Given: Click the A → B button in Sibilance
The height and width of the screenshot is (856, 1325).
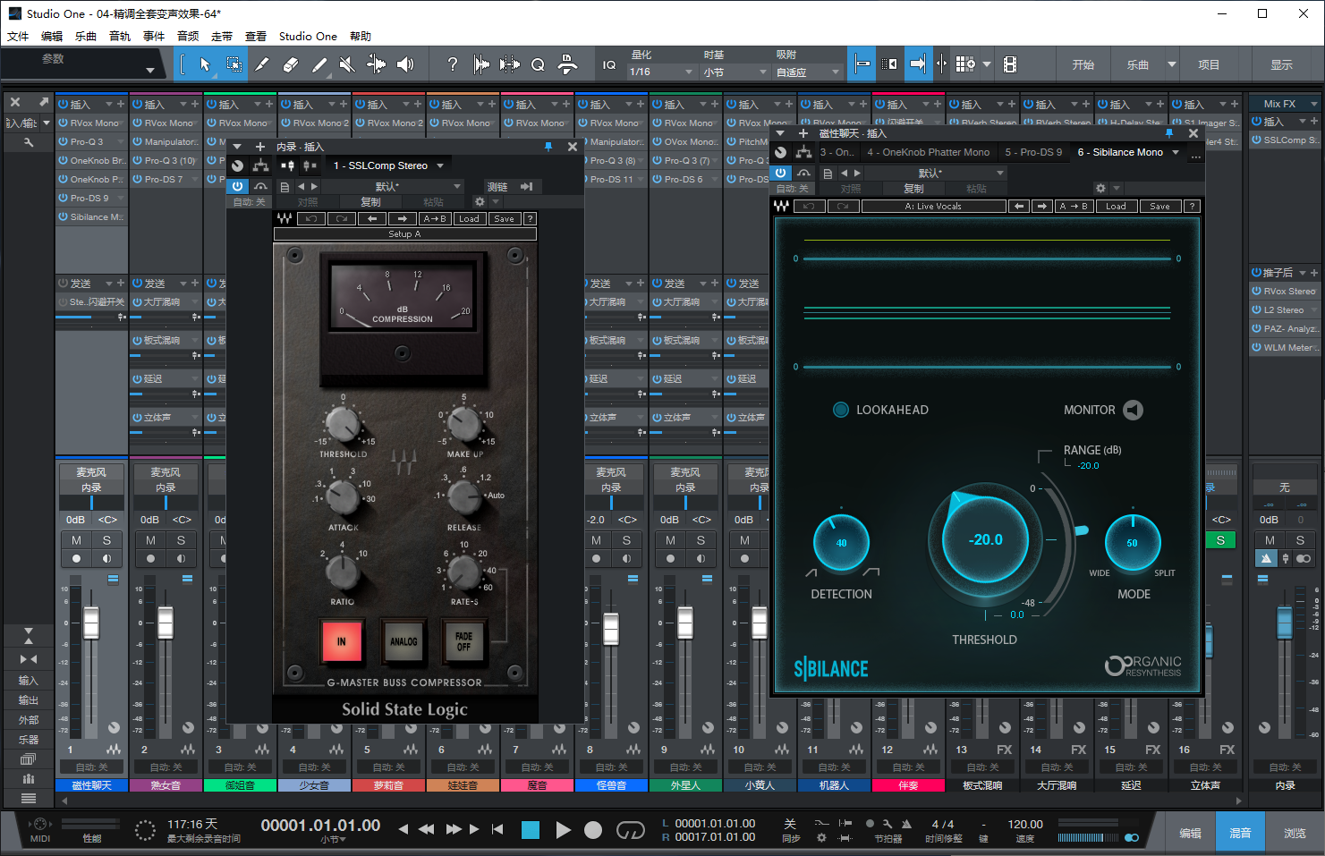Looking at the screenshot, I should click(1074, 206).
